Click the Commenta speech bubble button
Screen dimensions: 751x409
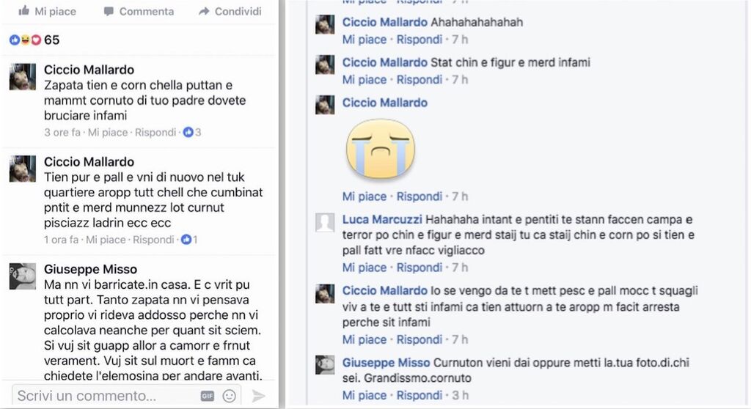click(139, 11)
